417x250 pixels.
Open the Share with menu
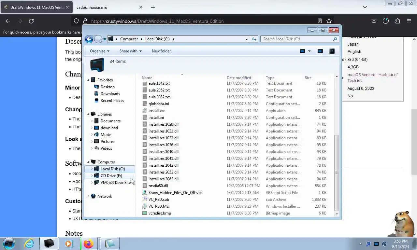pos(131,51)
